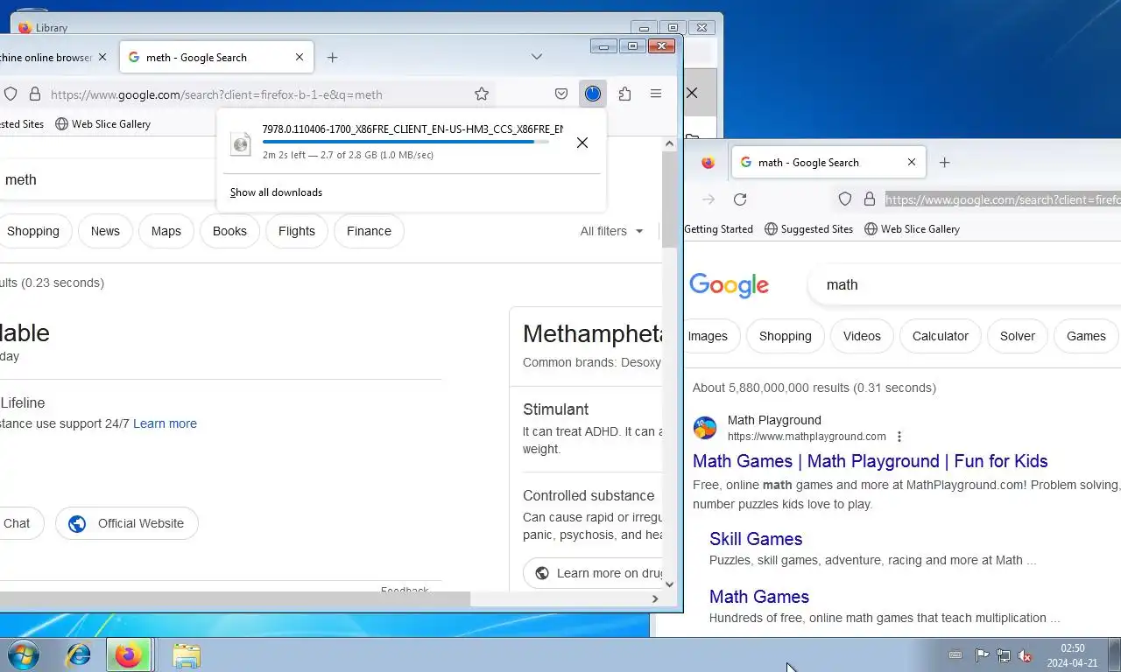Viewport: 1121px width, 672px height.
Task: Click the Downloads toolbar icon in Firefox
Action: coord(593,94)
